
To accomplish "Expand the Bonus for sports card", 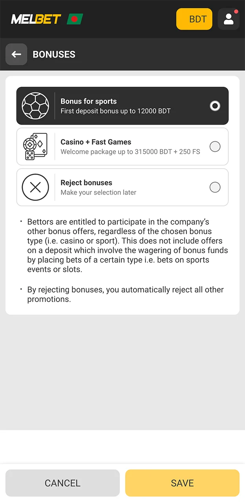I will click(122, 106).
